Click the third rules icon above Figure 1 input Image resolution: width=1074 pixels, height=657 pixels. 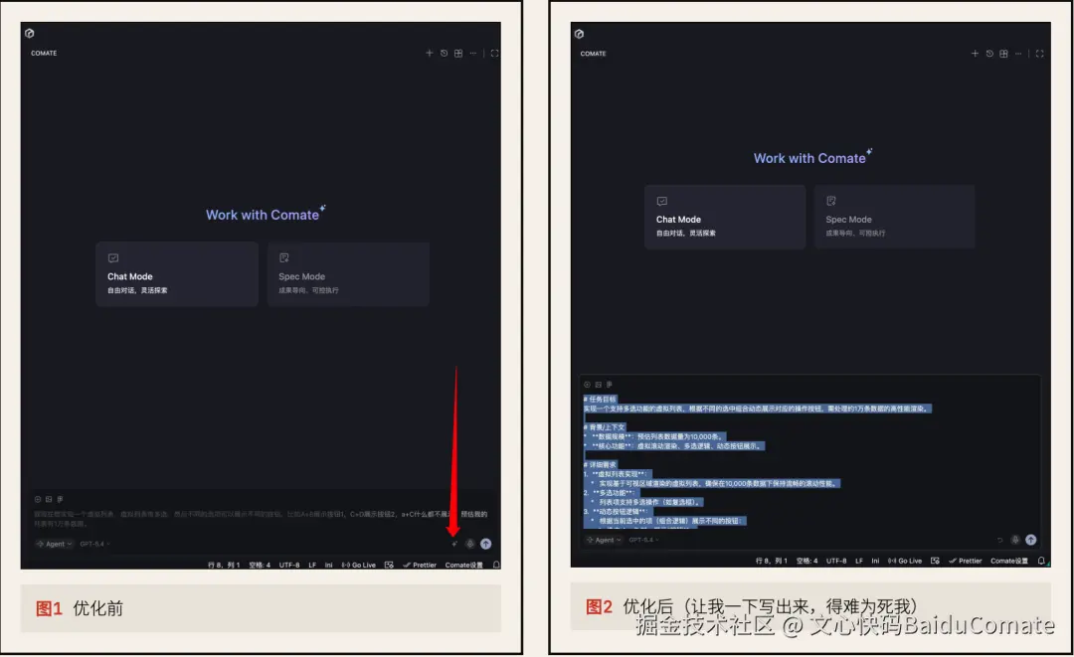coord(60,499)
